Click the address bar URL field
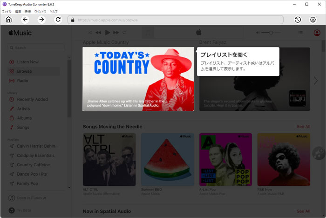Image resolution: width=326 pixels, height=218 pixels. (176, 20)
